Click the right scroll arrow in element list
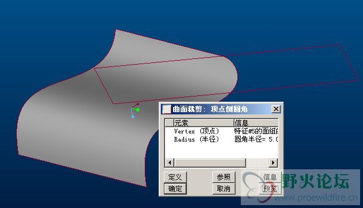 pyautogui.click(x=273, y=162)
